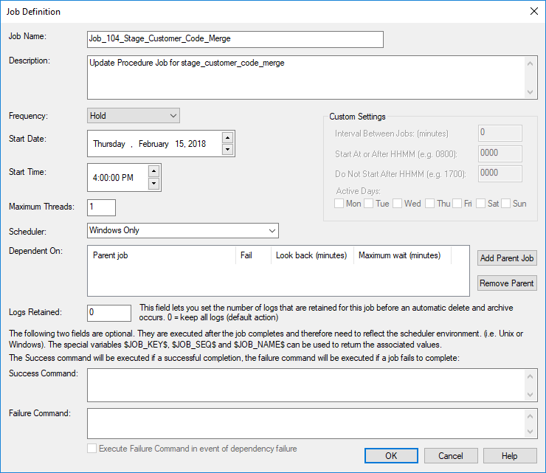Click the Cancel button

(x=451, y=455)
